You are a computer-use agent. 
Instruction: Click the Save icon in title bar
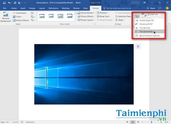(4, 3)
